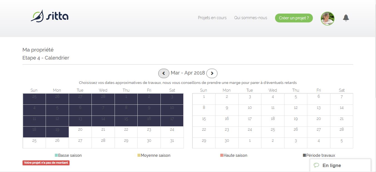Open Qui sommes-nous page
This screenshot has height=172, width=376.
(251, 18)
